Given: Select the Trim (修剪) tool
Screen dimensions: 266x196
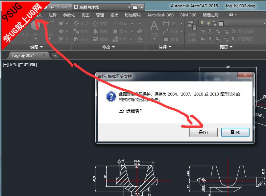Looking at the screenshot, I should tap(120, 23).
